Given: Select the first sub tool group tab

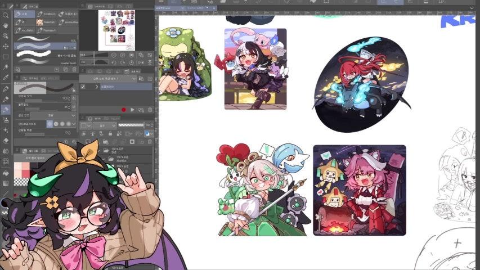Looking at the screenshot, I should [25, 14].
